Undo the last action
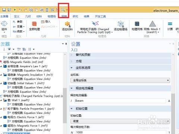 (x=20, y=10)
